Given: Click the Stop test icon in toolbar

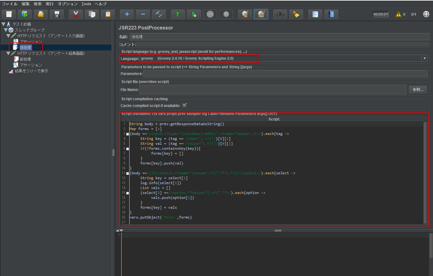Looking at the screenshot, I should click(210, 14).
